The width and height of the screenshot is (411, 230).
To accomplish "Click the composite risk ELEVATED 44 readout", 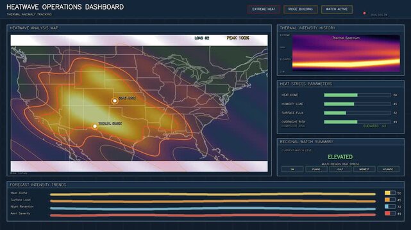I will pos(374,126).
